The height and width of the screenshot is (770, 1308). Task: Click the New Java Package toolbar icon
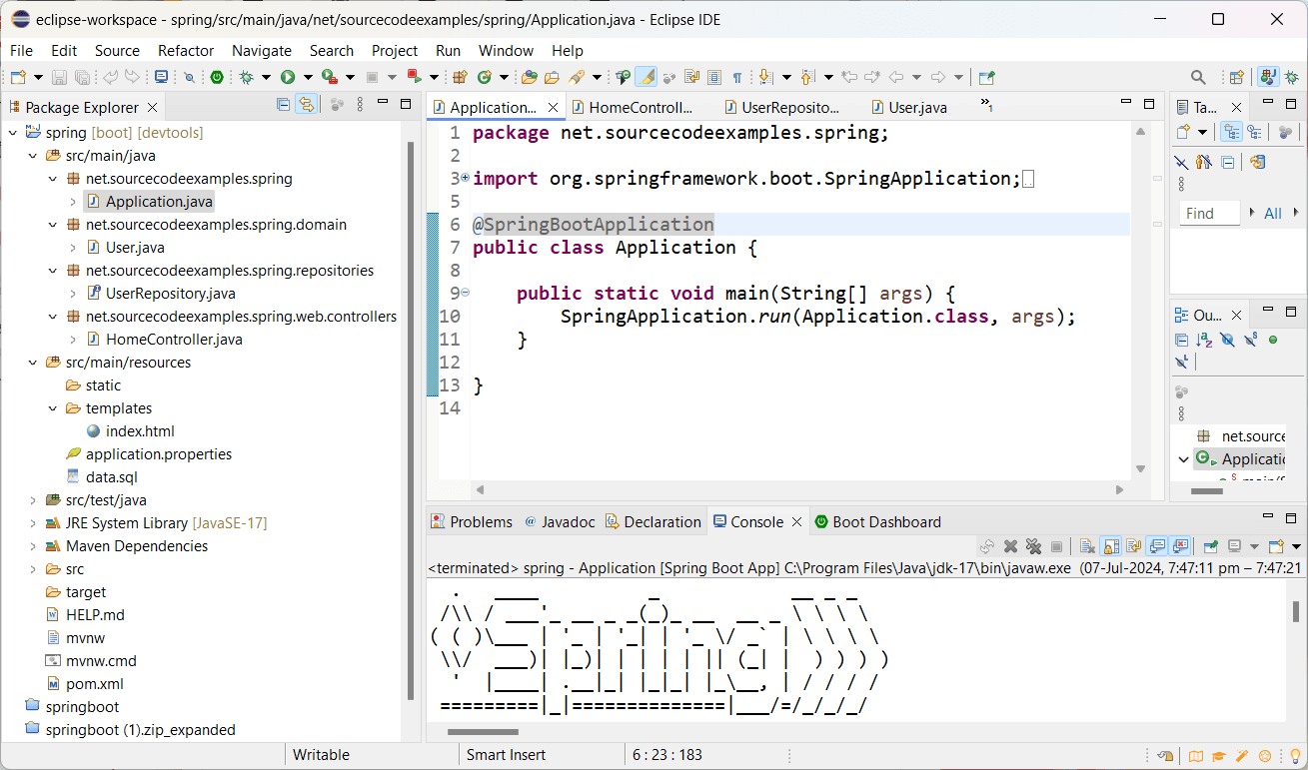click(x=460, y=77)
